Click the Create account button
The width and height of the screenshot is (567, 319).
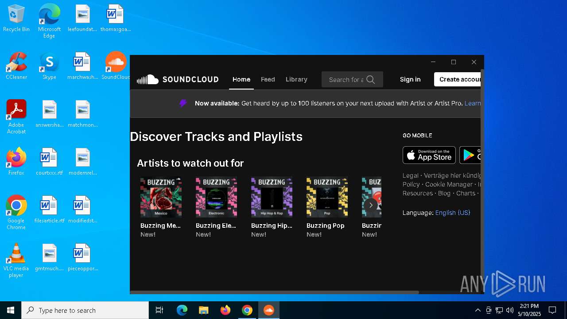click(458, 79)
